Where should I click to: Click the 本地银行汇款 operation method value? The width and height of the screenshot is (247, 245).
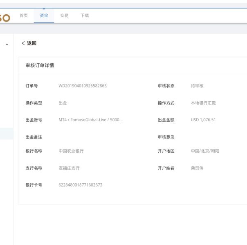203,103
